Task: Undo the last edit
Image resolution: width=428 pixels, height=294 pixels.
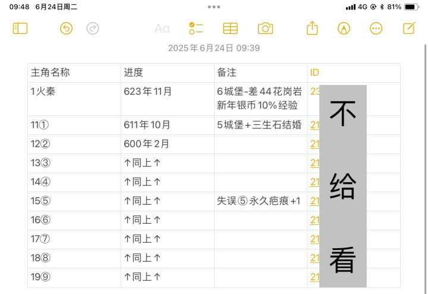Action: coord(67,29)
